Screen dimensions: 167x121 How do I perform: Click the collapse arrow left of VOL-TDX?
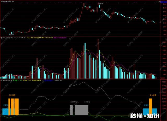(x=1, y=38)
